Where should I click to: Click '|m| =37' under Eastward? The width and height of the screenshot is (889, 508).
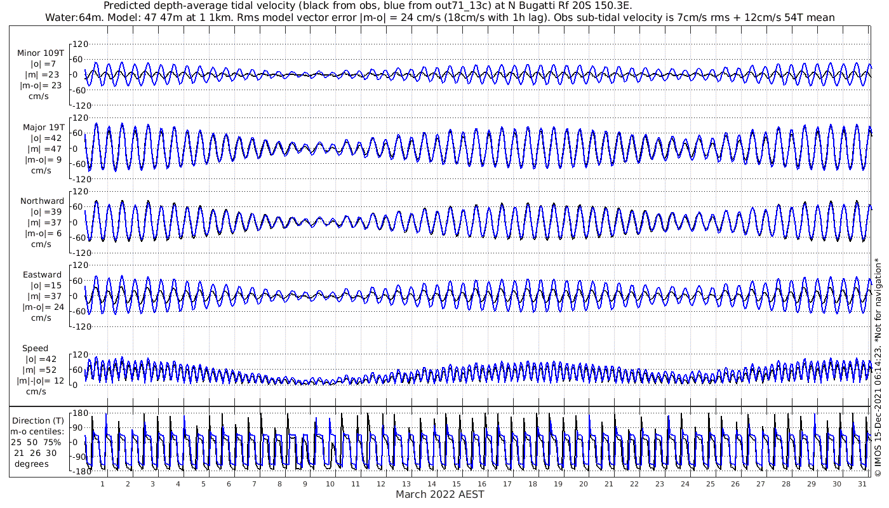pos(44,297)
